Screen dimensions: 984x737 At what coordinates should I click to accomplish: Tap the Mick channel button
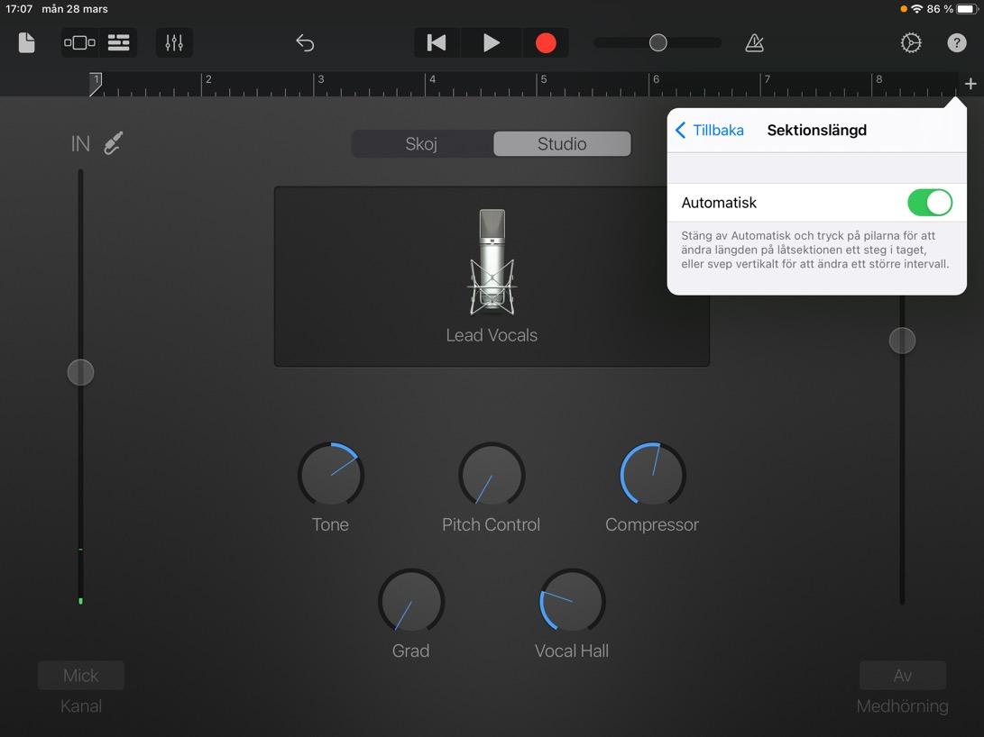[x=81, y=676]
